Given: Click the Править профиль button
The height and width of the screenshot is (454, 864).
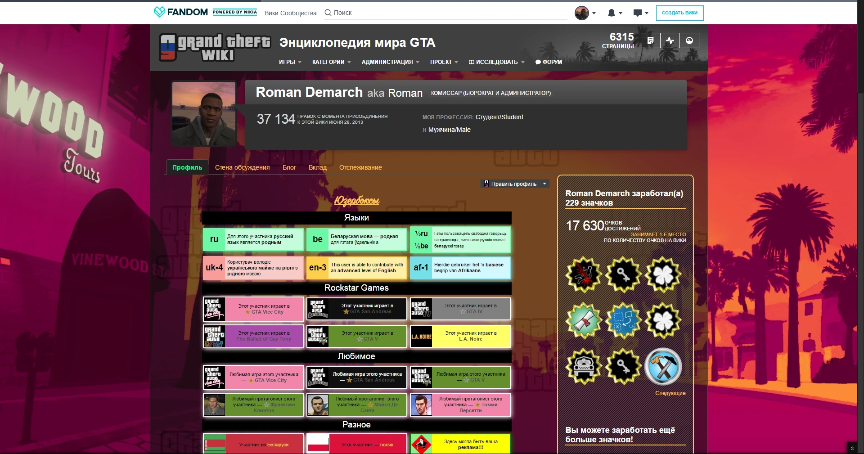Looking at the screenshot, I should pyautogui.click(x=510, y=184).
